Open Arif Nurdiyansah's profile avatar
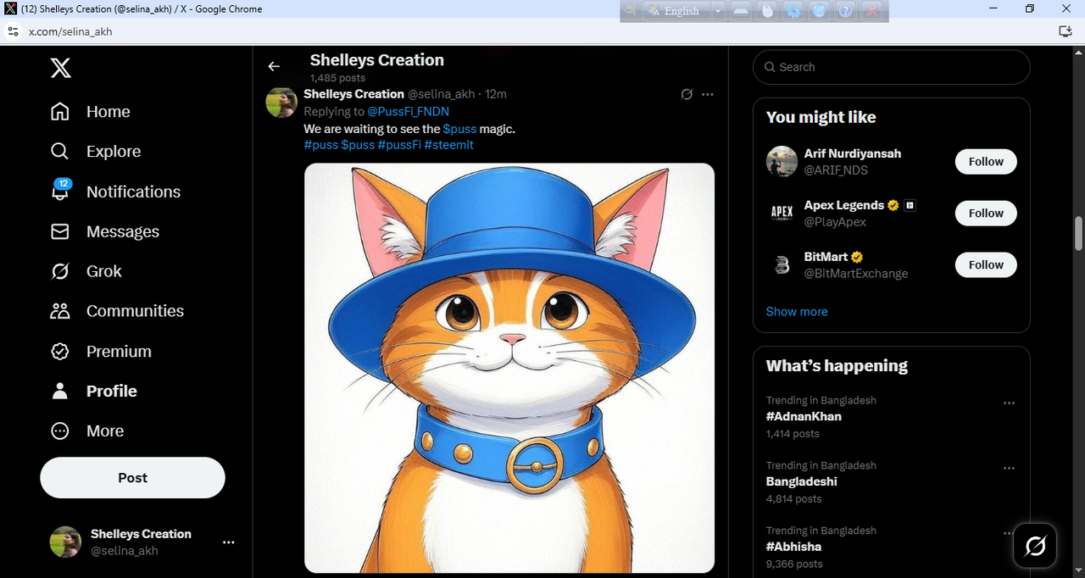Image resolution: width=1085 pixels, height=578 pixels. tap(782, 162)
